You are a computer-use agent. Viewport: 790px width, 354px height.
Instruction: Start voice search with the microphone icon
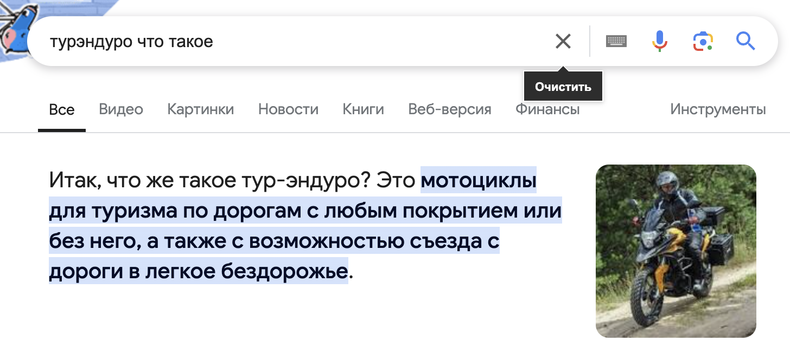pyautogui.click(x=659, y=41)
